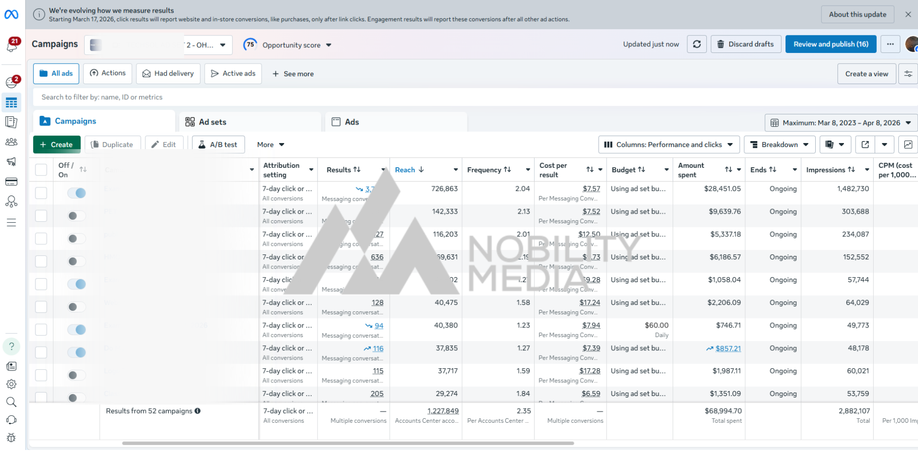The width and height of the screenshot is (918, 455).
Task: Expand the More actions dropdown
Action: [x=271, y=145]
